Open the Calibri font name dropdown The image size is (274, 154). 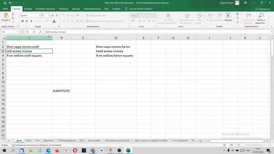(40, 15)
